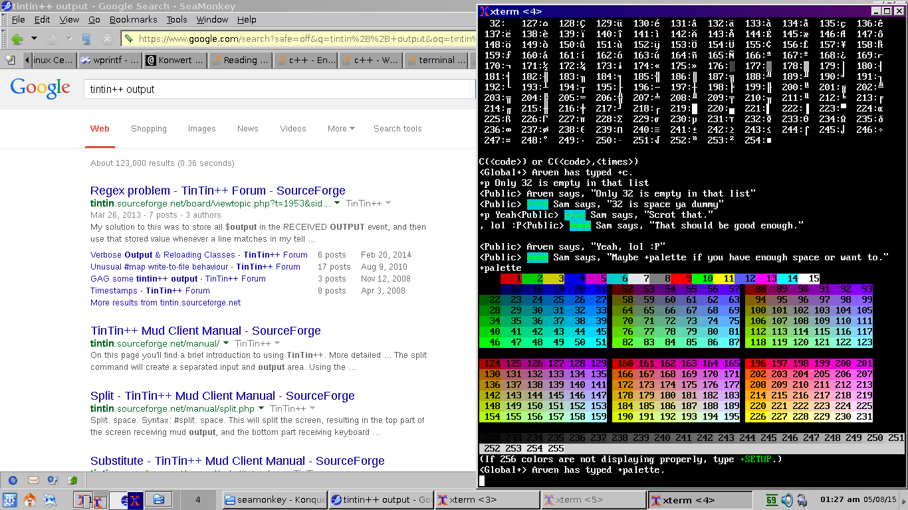Select the Images search filter
908x510 pixels.
point(201,129)
